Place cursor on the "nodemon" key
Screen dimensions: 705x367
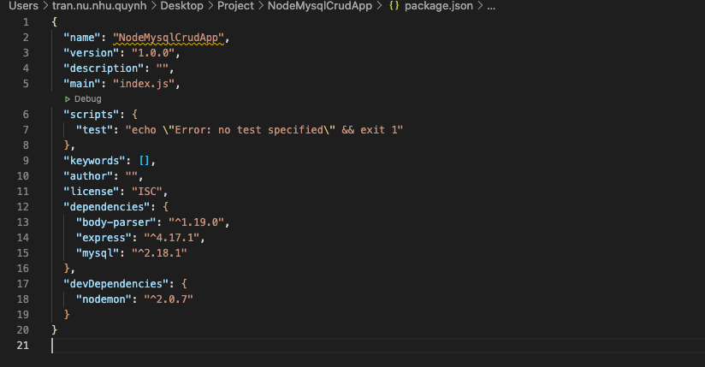[104, 299]
